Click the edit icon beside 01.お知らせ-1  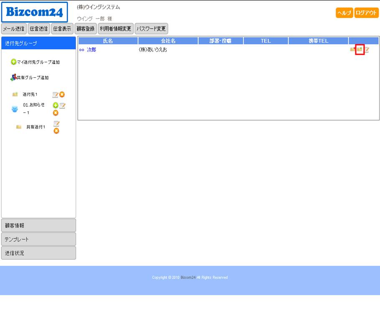(x=62, y=105)
